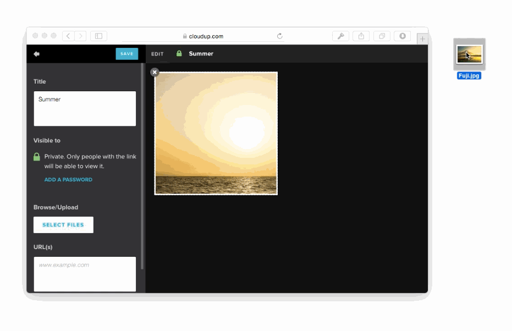Screen dimensions: 512x331
Task: Toggle the Safari sidebar button
Action: pyautogui.click(x=98, y=36)
